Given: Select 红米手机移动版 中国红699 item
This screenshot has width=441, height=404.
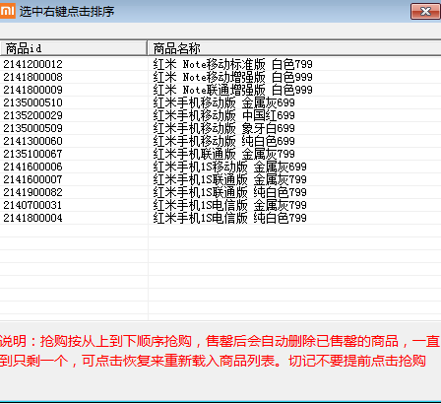Looking at the screenshot, I should pyautogui.click(x=220, y=115).
